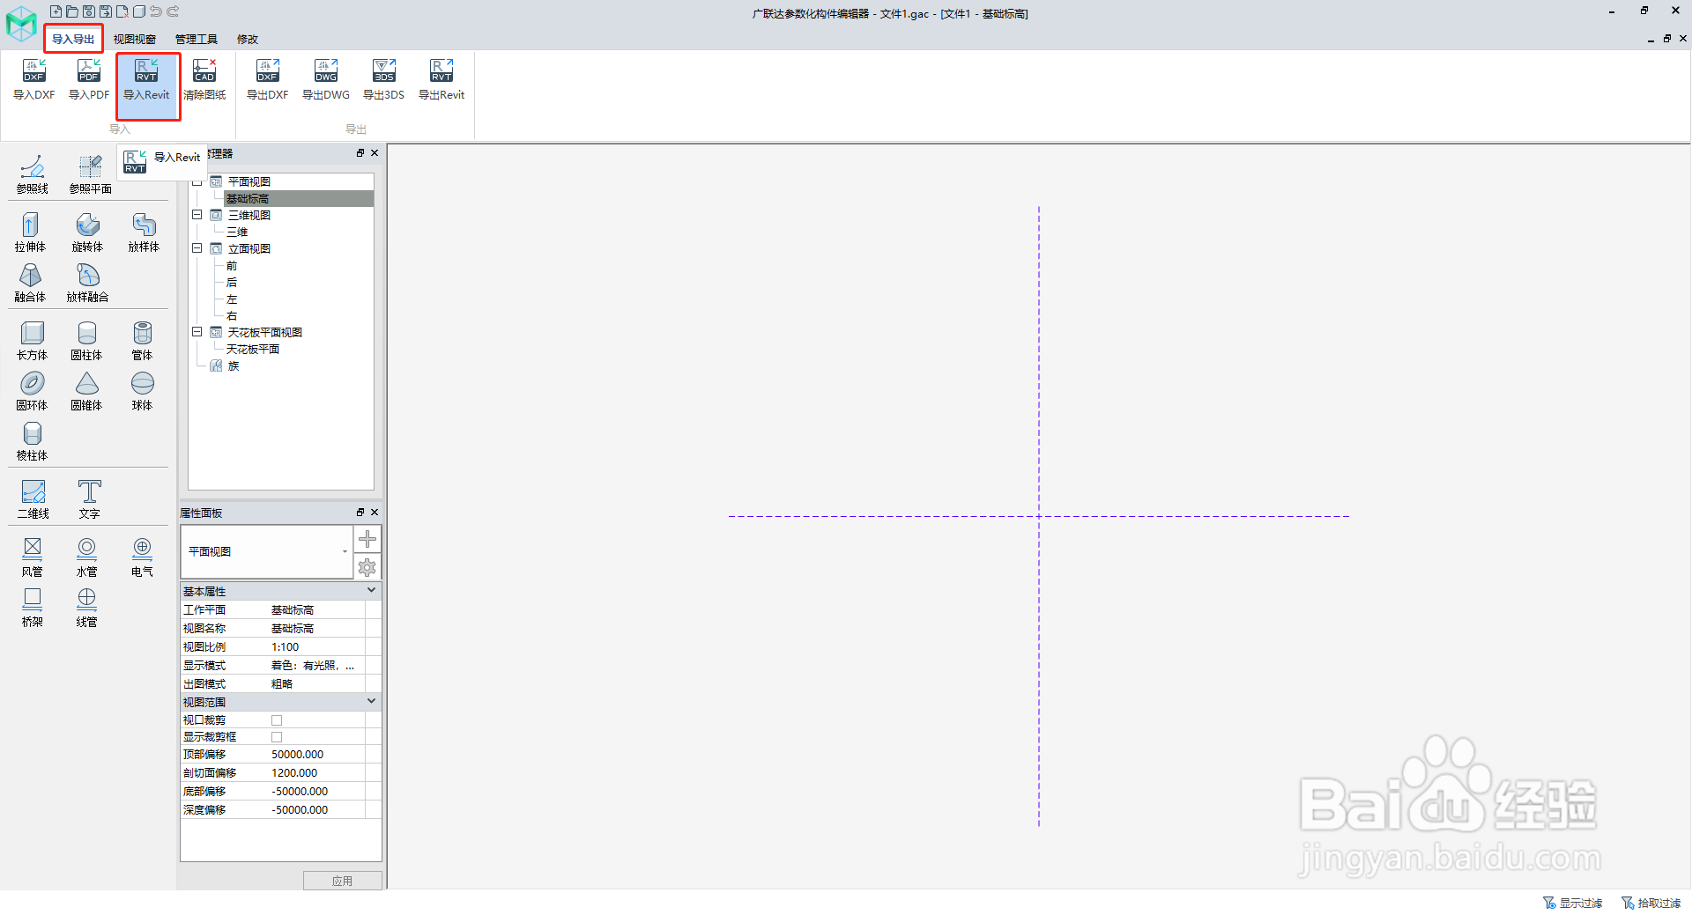Click the 导出DWG icon

[326, 71]
